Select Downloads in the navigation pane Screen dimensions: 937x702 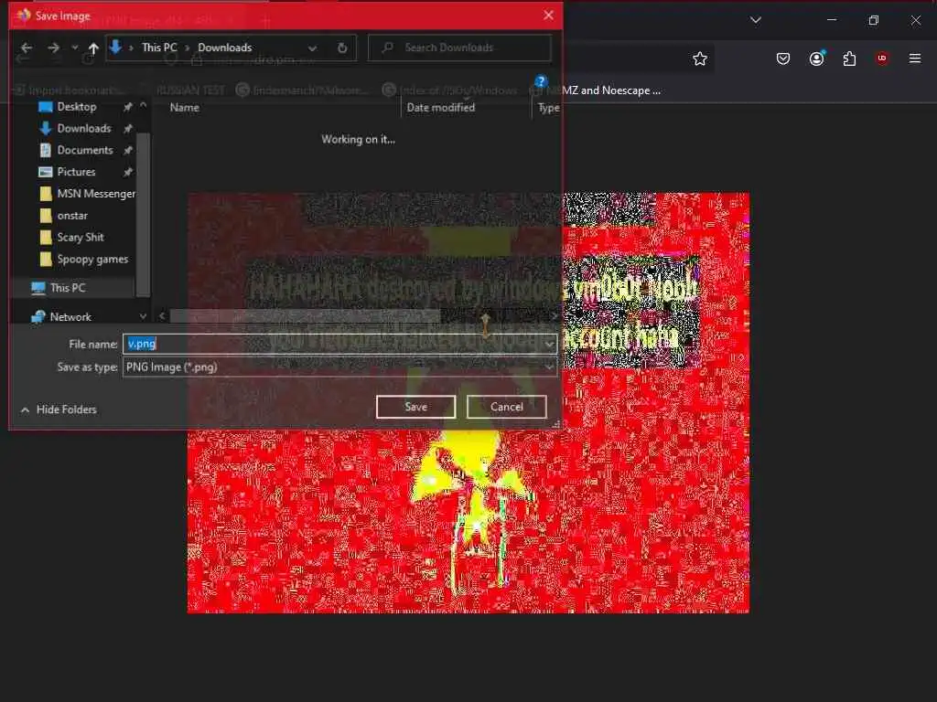(83, 128)
